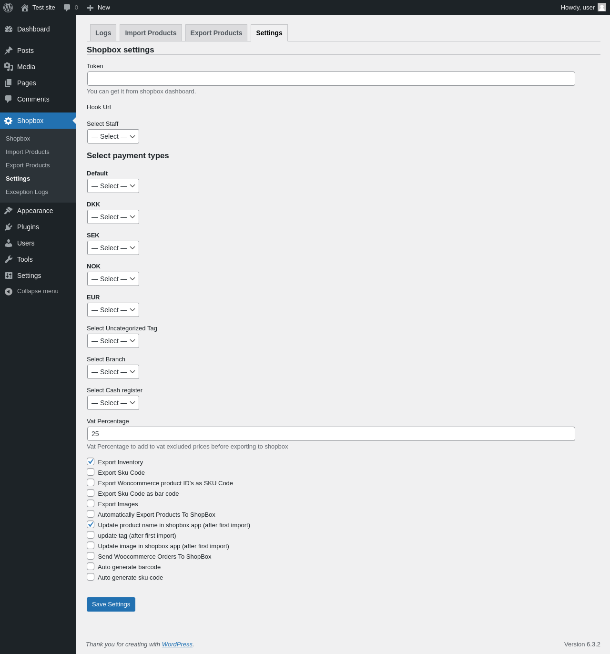Switch to the Import Products tab
The height and width of the screenshot is (654, 610).
151,33
